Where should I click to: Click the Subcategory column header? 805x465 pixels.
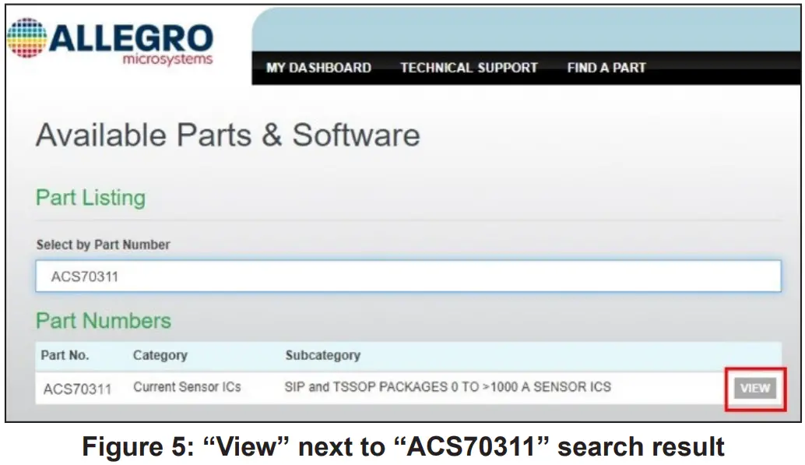point(323,355)
